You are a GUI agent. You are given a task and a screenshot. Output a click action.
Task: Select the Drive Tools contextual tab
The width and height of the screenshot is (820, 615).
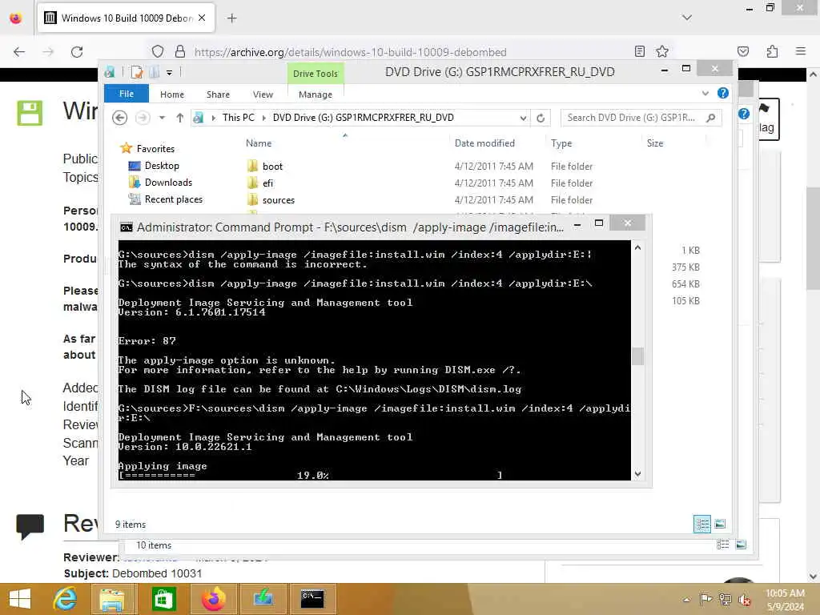[x=316, y=74]
